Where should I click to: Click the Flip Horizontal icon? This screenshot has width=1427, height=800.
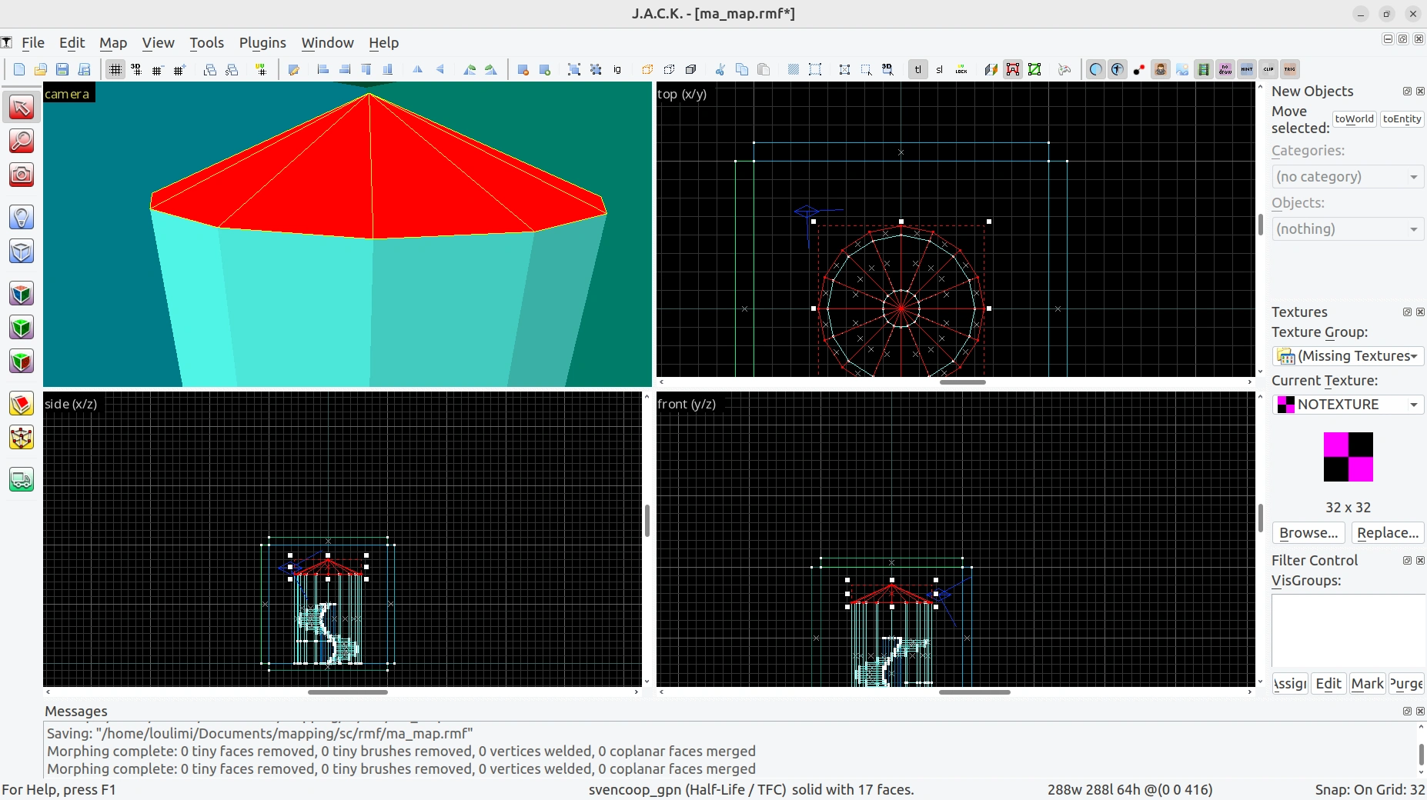point(418,69)
